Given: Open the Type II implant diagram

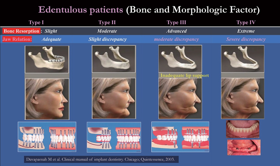Looking at the screenshot, I should coord(114,137).
